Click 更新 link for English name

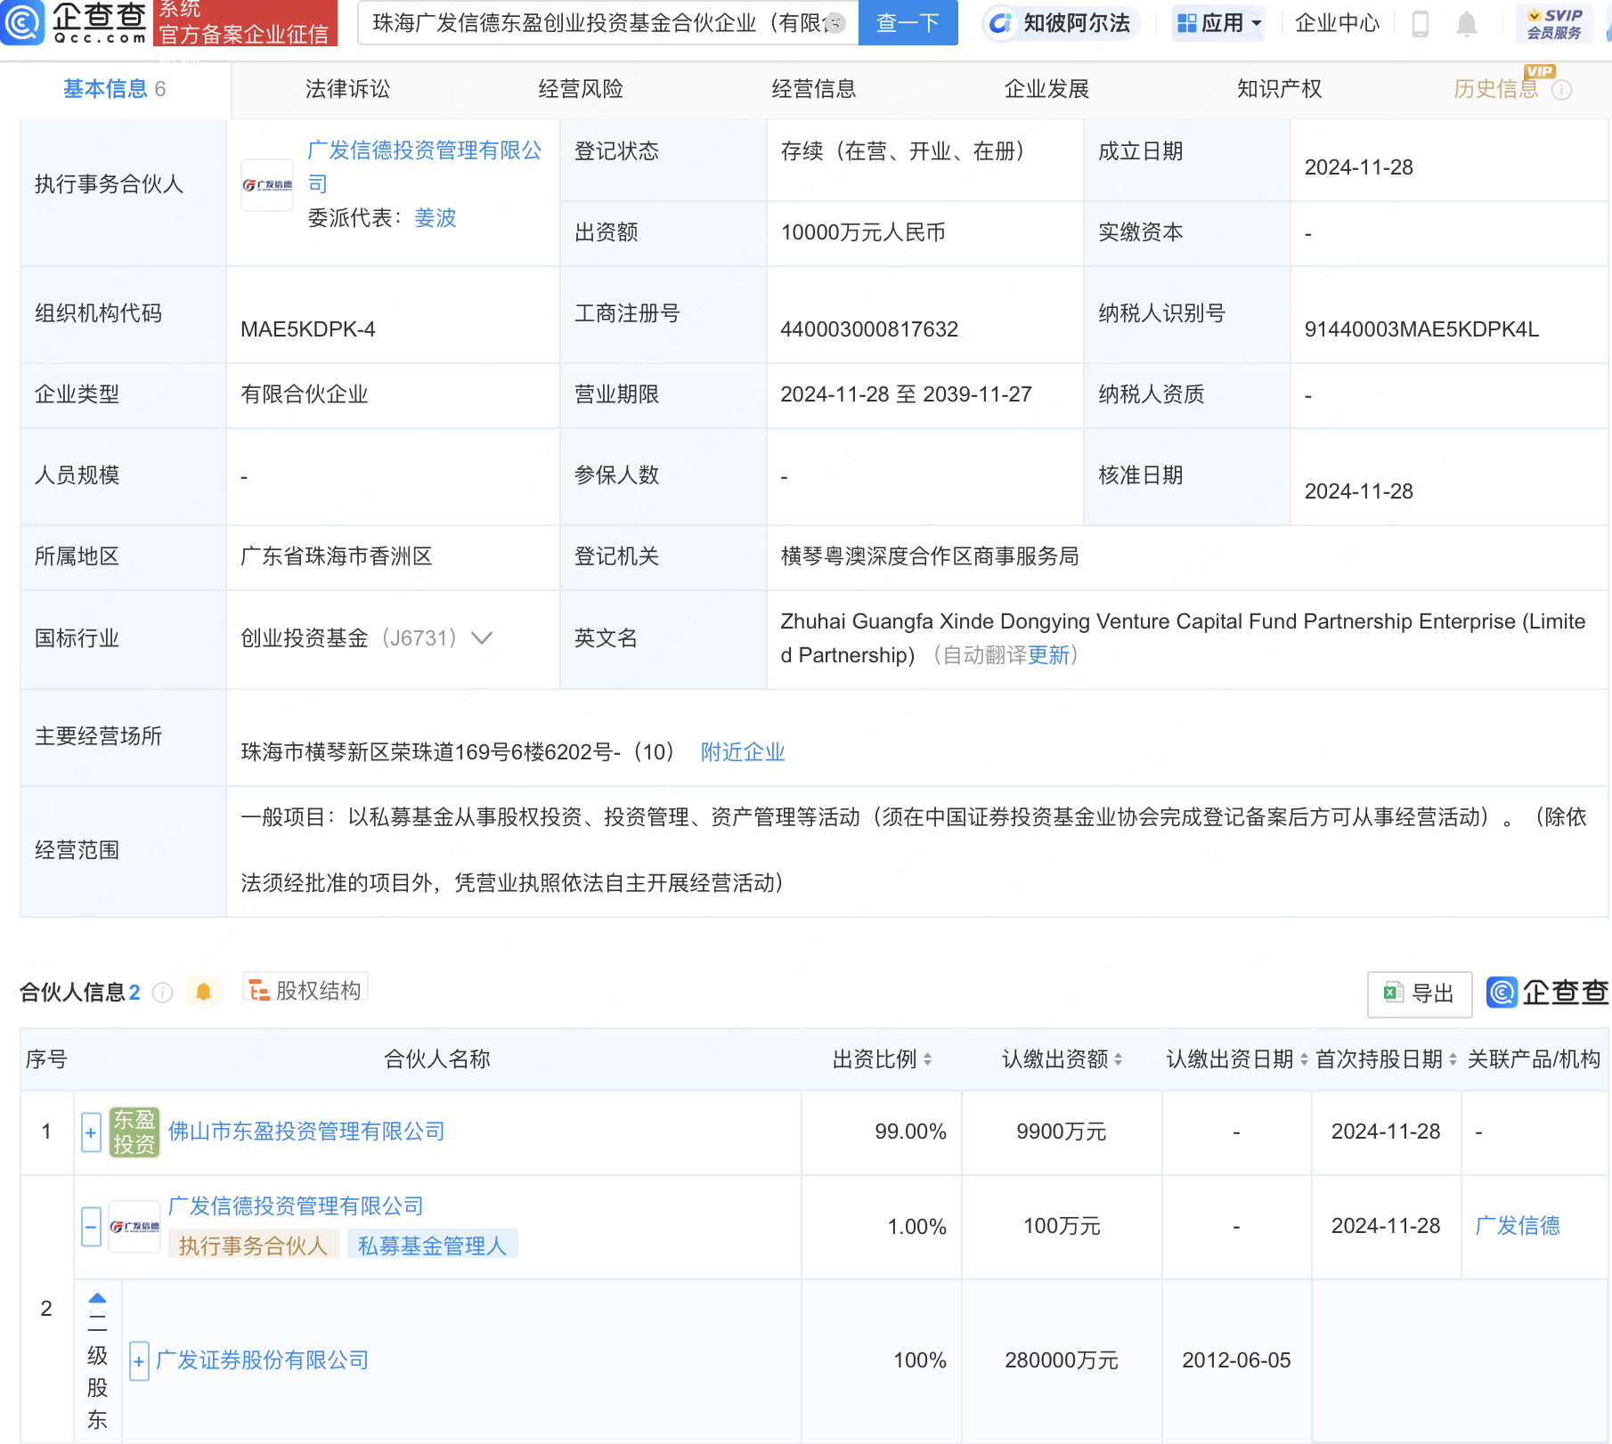[1048, 655]
